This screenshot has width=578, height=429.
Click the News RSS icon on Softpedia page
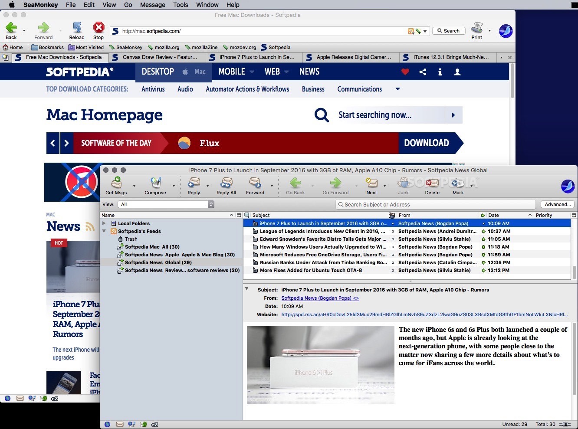click(x=90, y=226)
